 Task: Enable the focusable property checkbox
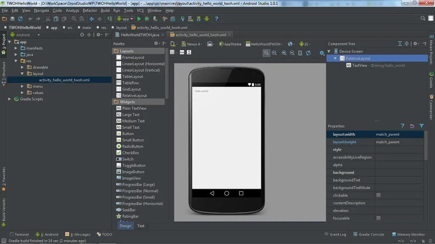tap(379, 218)
